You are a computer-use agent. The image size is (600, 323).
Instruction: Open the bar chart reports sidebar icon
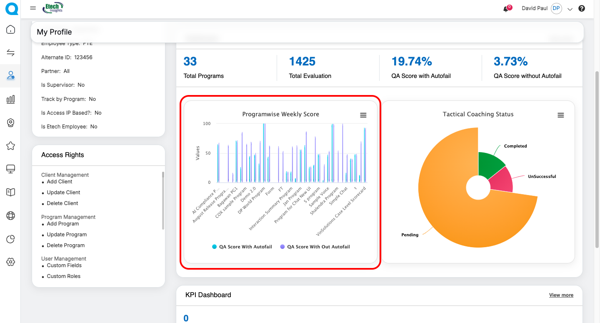coord(11,99)
